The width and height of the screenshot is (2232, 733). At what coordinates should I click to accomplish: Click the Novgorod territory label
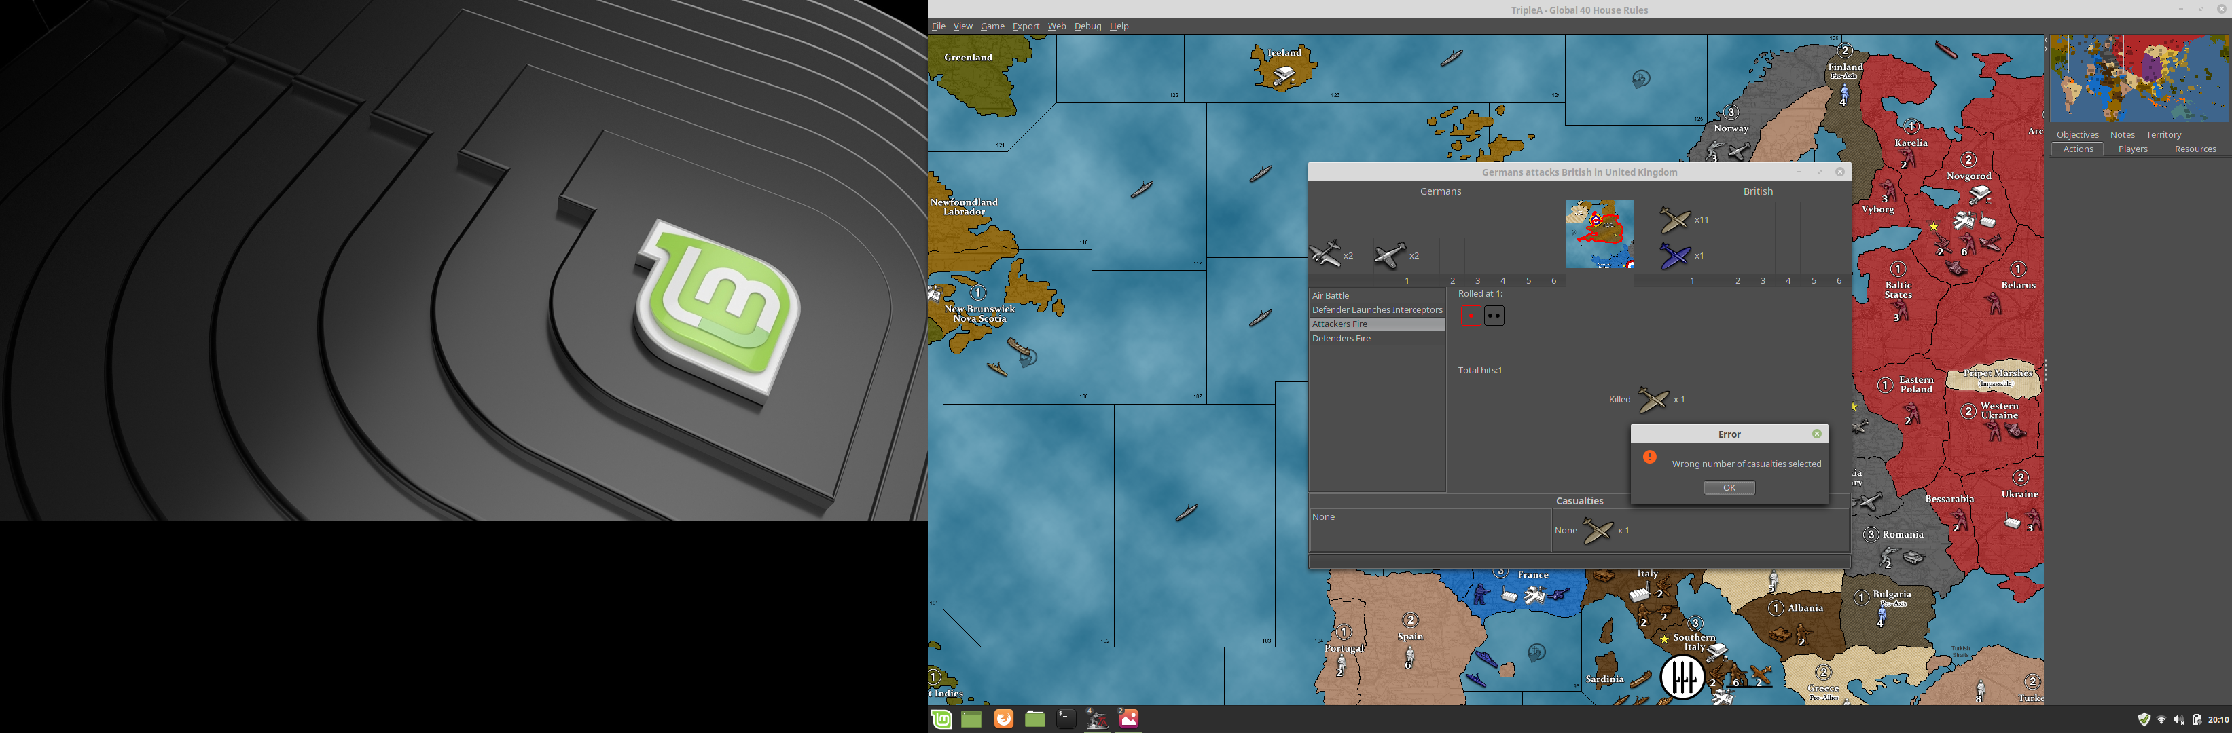point(1968,176)
